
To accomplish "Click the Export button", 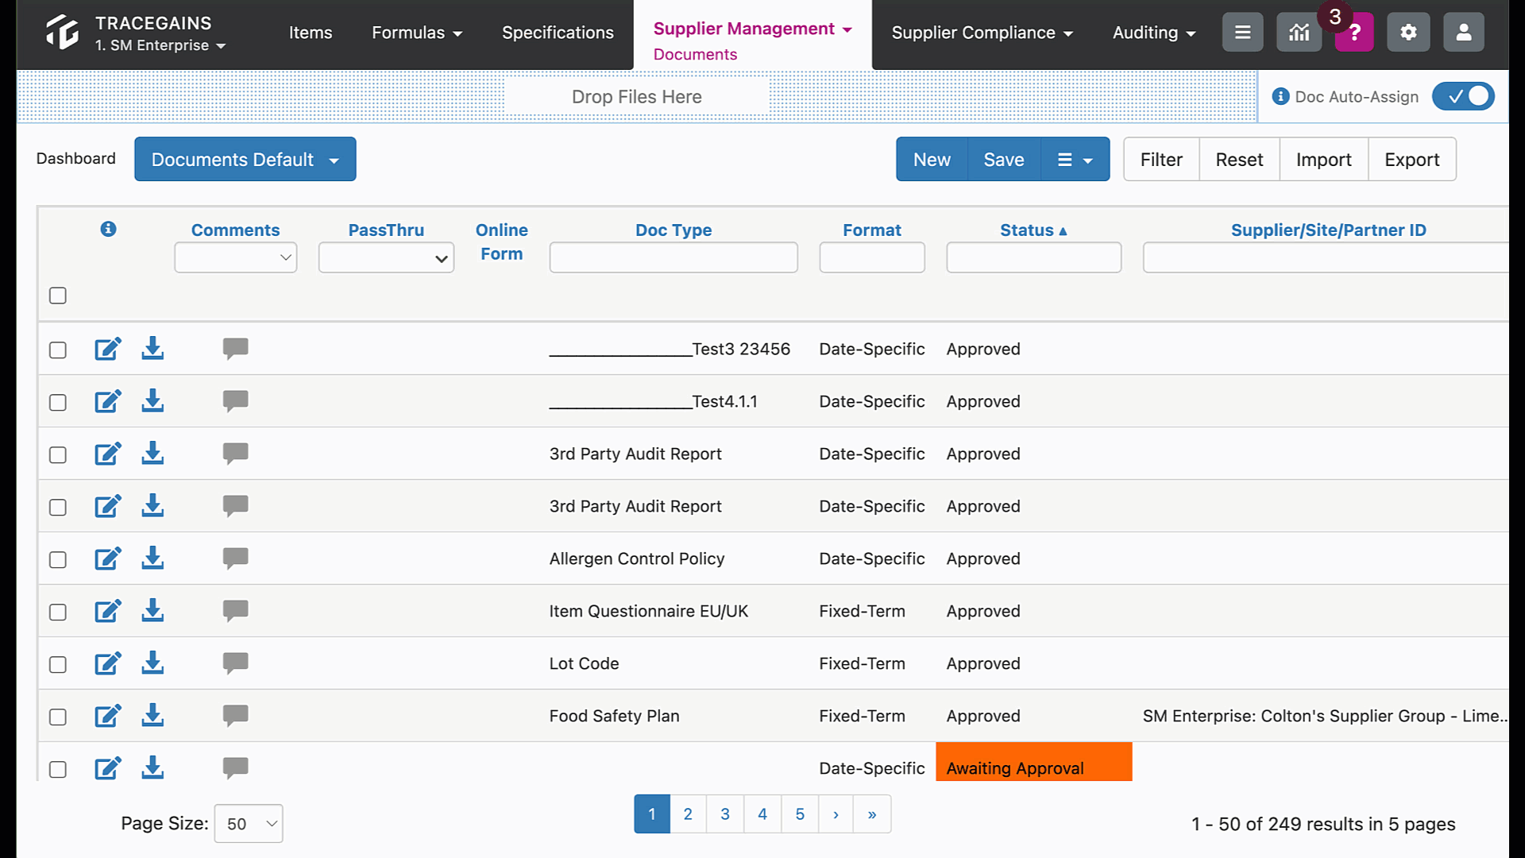I will pos(1411,159).
